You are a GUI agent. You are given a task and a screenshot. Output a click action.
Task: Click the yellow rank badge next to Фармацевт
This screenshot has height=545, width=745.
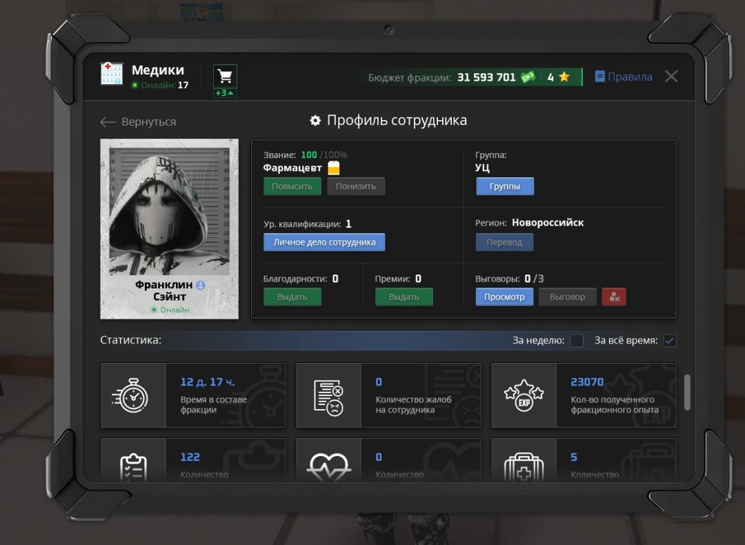(x=334, y=168)
